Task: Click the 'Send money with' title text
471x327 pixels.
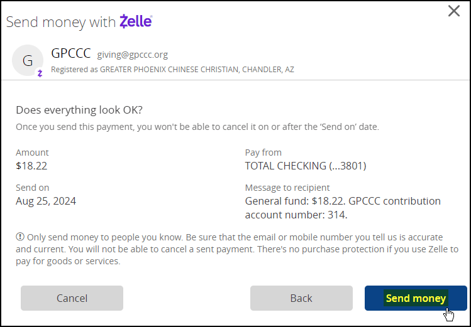Action: click(x=61, y=22)
